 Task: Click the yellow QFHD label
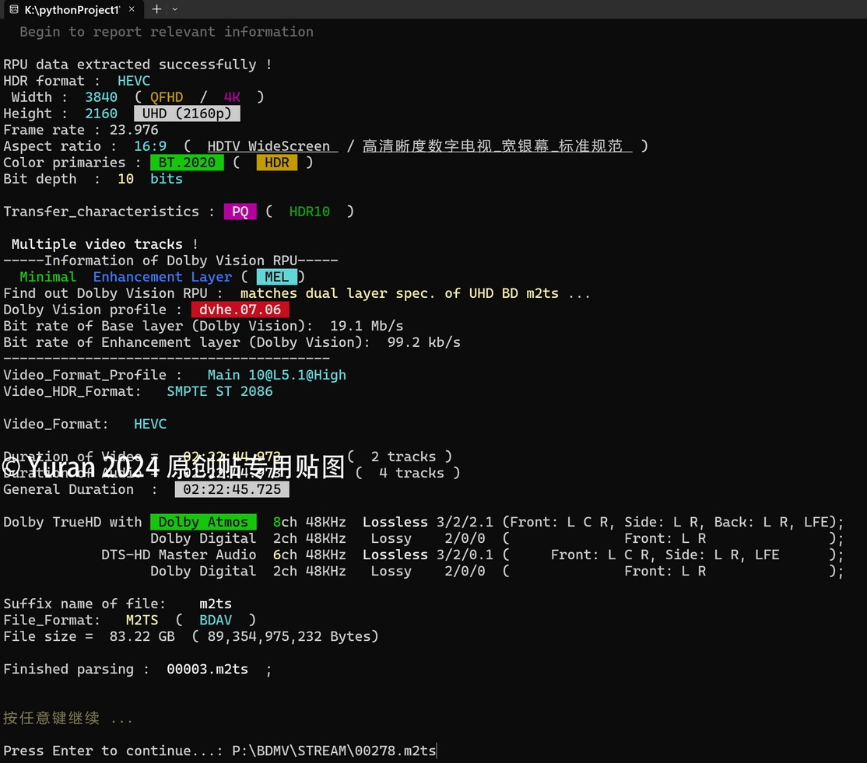[167, 97]
